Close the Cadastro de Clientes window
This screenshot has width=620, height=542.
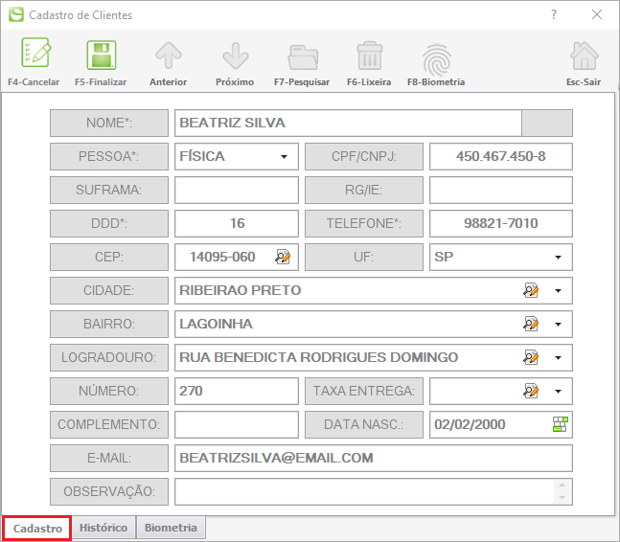pyautogui.click(x=597, y=14)
